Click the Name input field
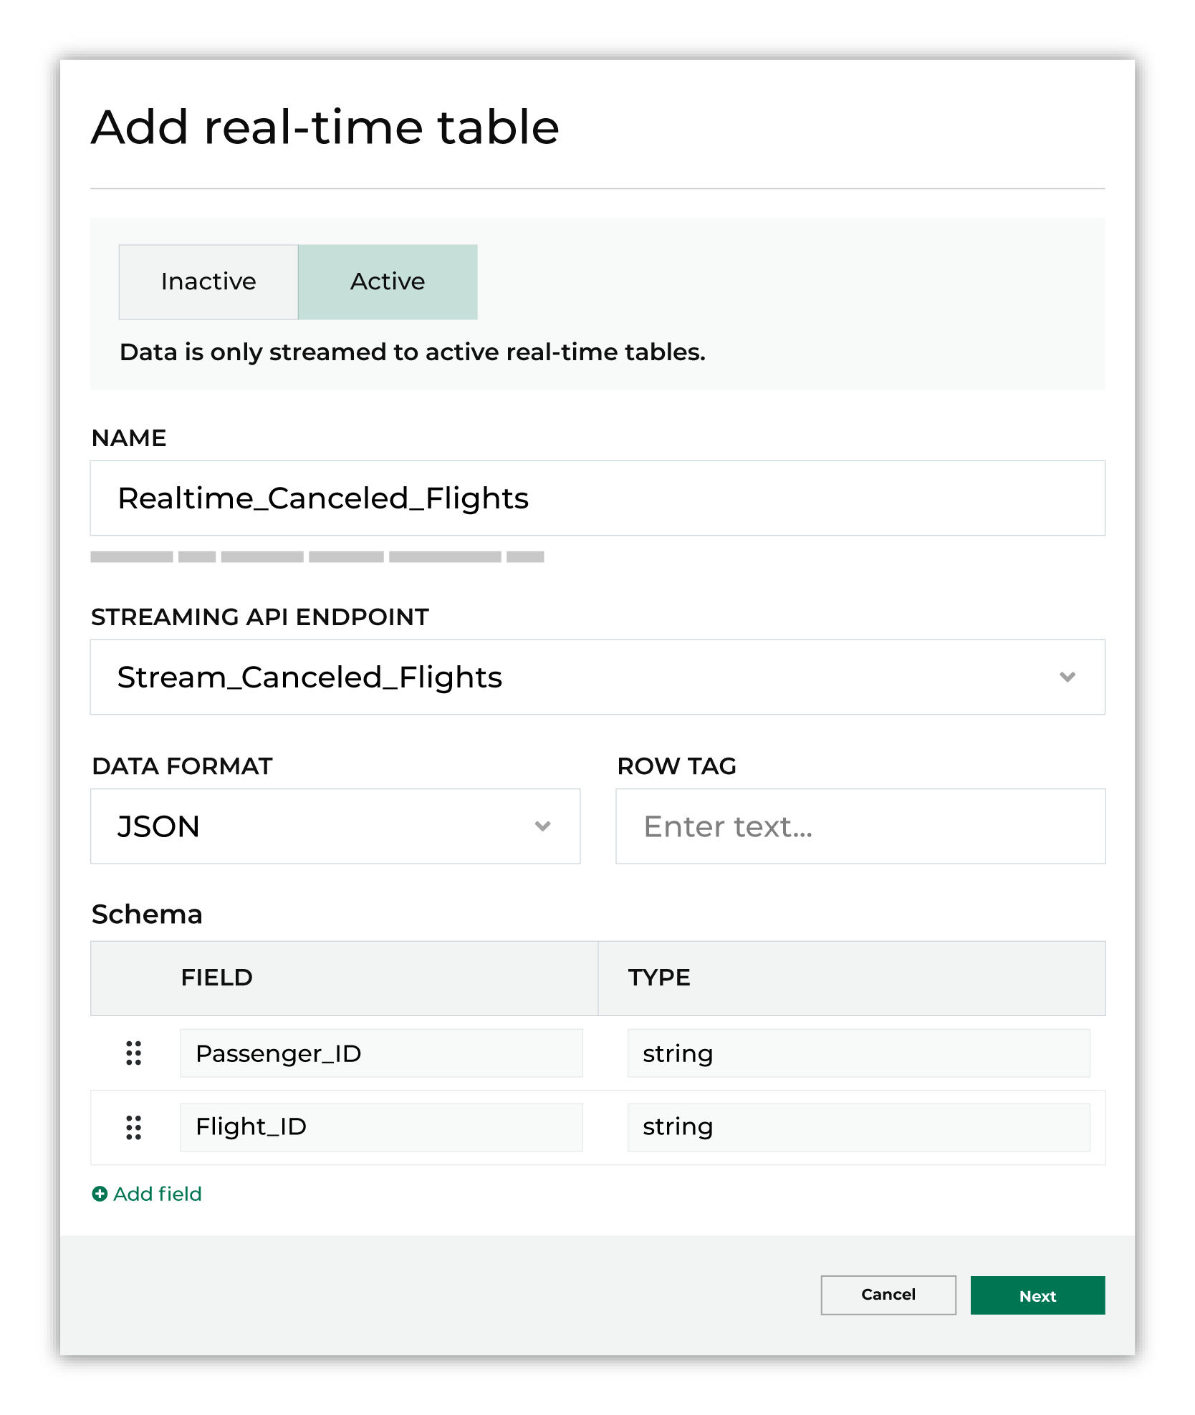Viewport: 1195px width, 1415px height. click(x=597, y=498)
